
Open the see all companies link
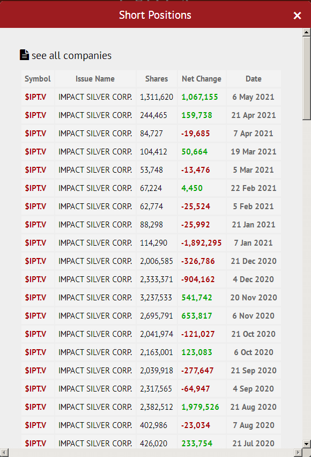71,55
